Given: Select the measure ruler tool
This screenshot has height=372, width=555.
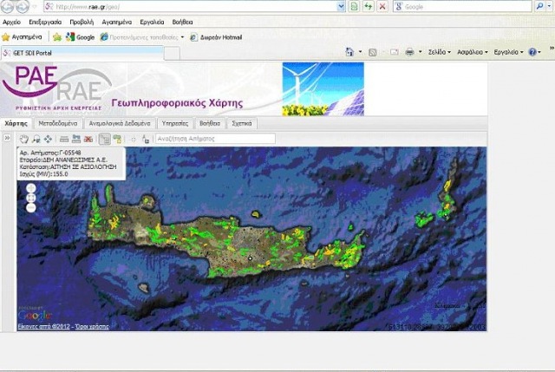Looking at the screenshot, I should [64, 139].
